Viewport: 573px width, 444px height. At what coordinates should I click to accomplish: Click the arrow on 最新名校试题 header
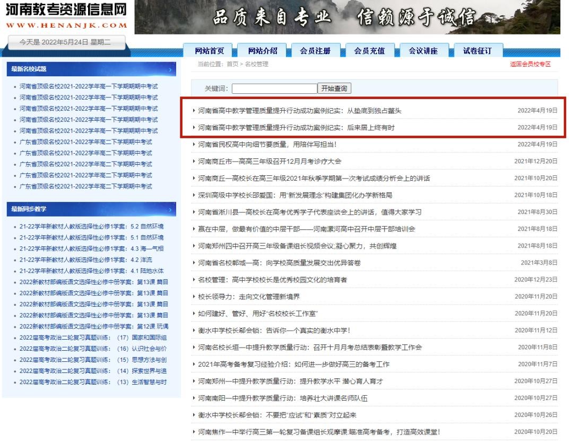pos(169,69)
